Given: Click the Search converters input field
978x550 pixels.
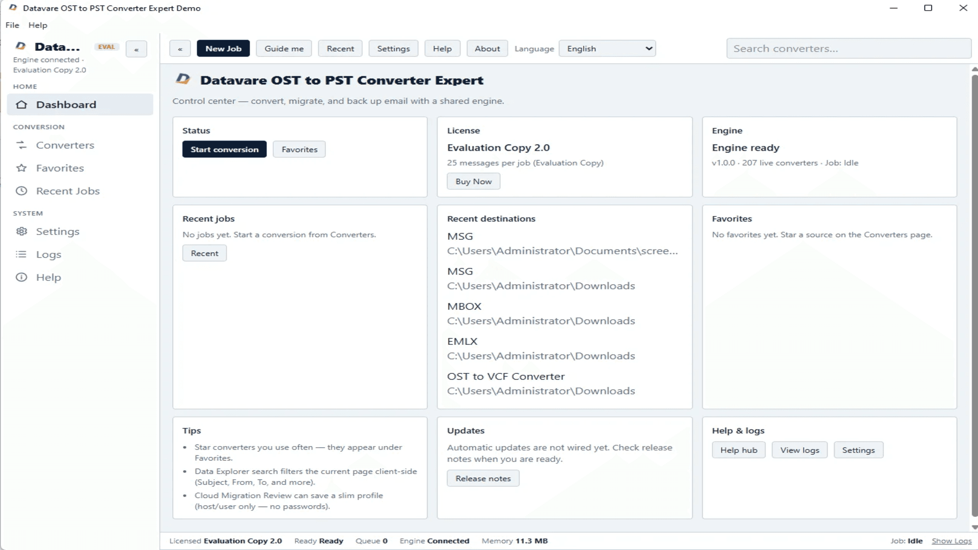Looking at the screenshot, I should point(849,48).
